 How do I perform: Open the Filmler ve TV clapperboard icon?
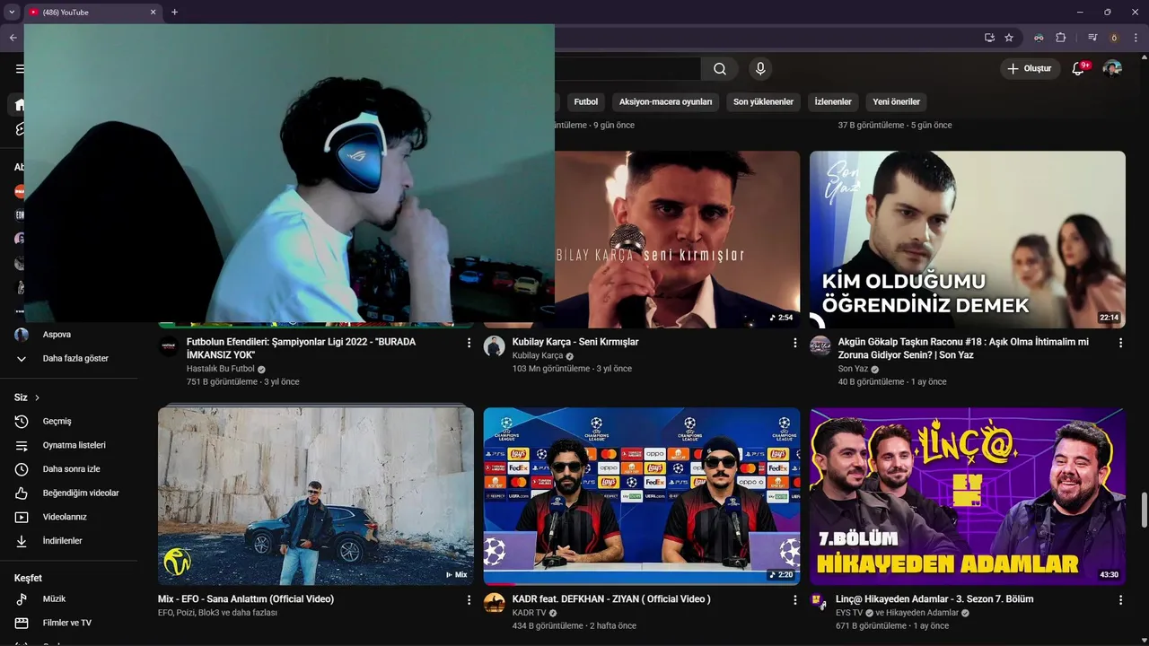tap(22, 623)
